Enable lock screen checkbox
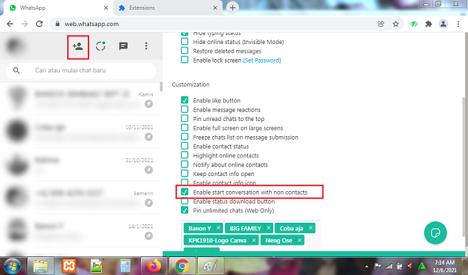 [x=185, y=60]
